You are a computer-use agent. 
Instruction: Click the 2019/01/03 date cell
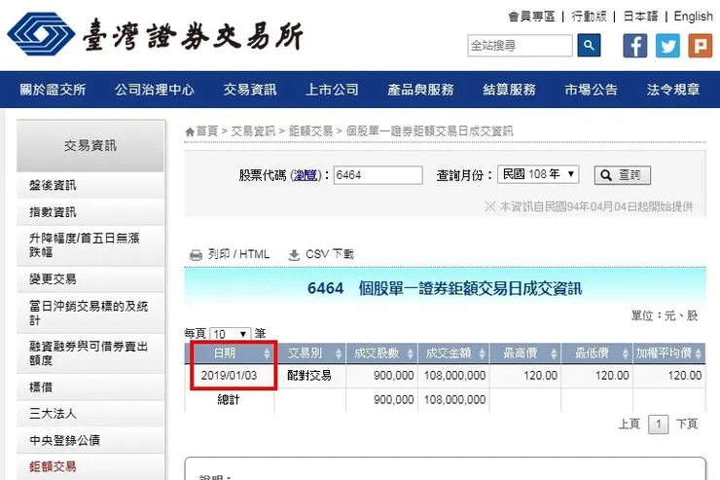pyautogui.click(x=229, y=376)
